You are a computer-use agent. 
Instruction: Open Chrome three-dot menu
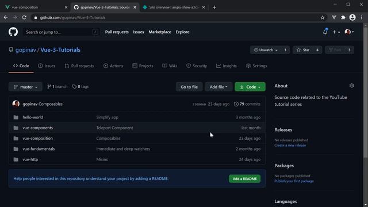pyautogui.click(x=362, y=18)
